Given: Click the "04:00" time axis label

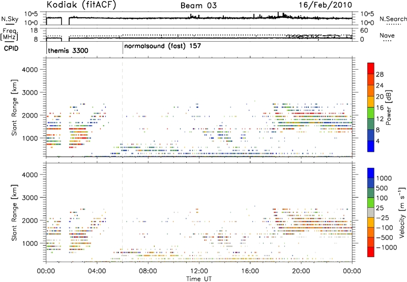Looking at the screenshot, I should (97, 271).
